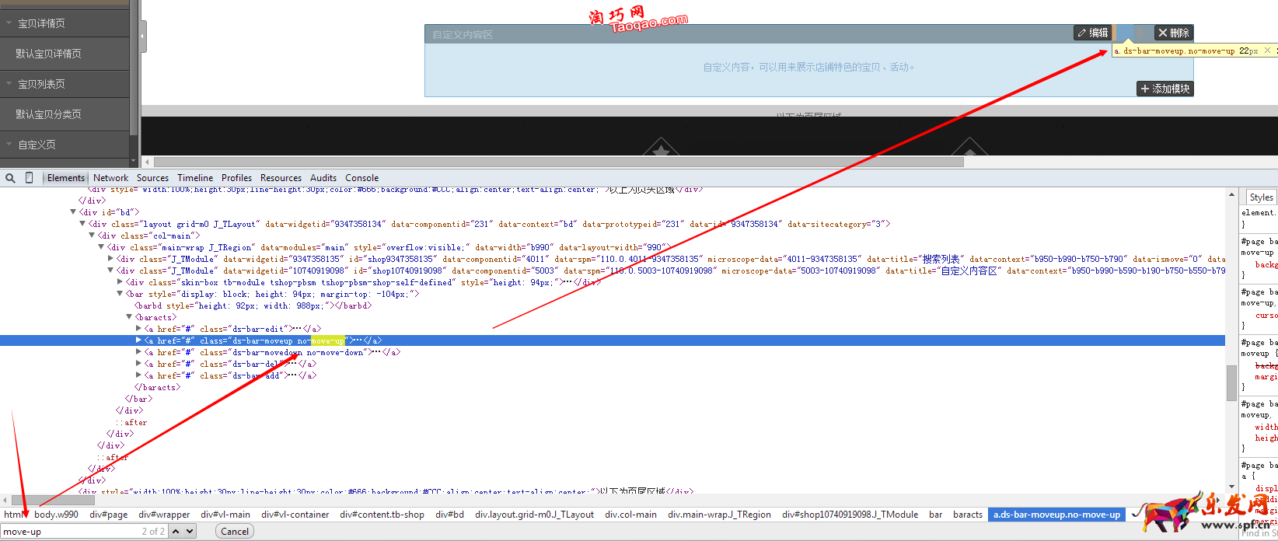Select 默认宝贝分类页 in sidebar
The height and width of the screenshot is (541, 1278).
coord(48,114)
